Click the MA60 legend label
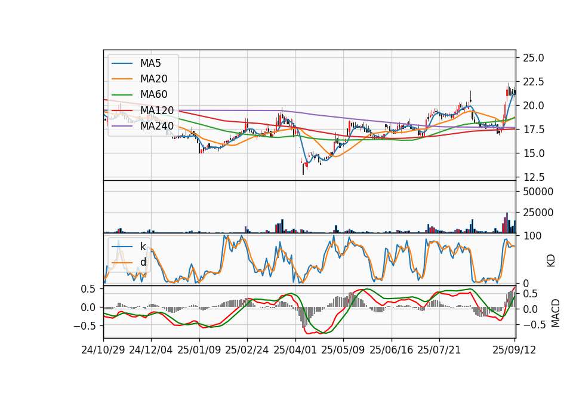Viewport: 573px width, 412px height. [153, 94]
